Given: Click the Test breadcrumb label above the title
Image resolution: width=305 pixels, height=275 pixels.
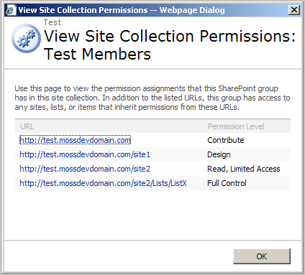Looking at the screenshot, I should tap(53, 22).
